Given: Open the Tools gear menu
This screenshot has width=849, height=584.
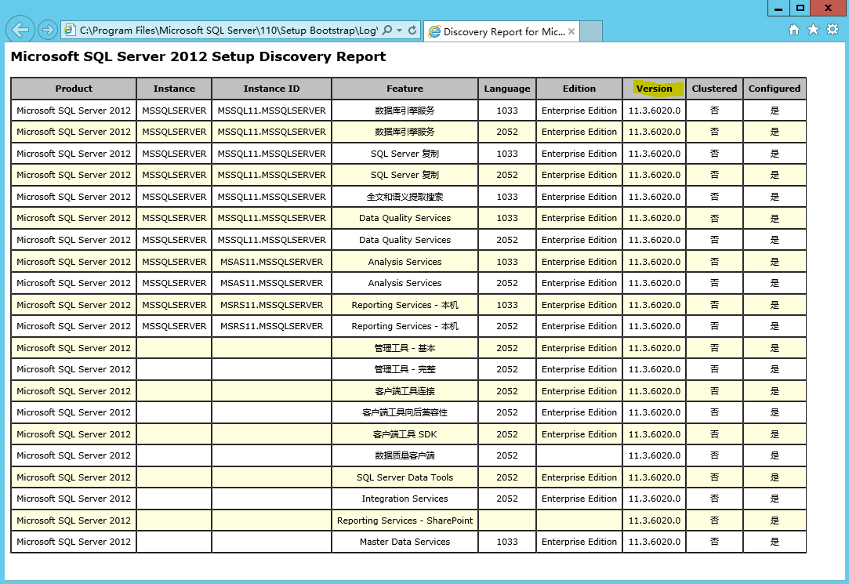Looking at the screenshot, I should click(x=833, y=30).
